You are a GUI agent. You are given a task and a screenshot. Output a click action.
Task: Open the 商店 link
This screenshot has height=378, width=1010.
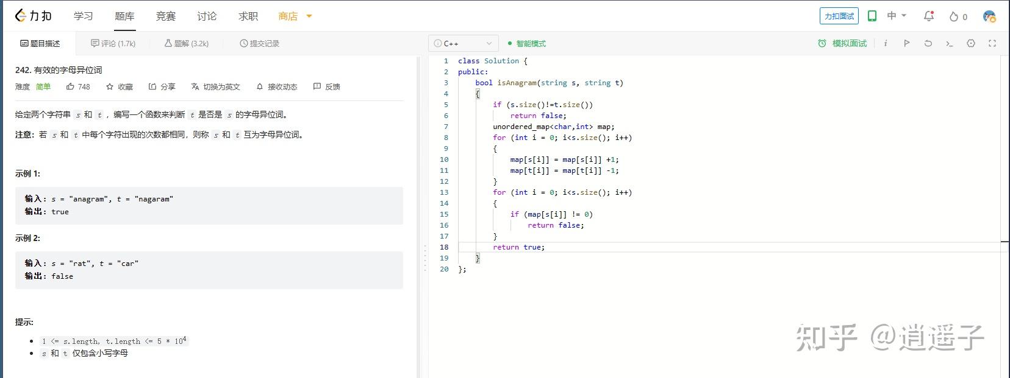288,16
